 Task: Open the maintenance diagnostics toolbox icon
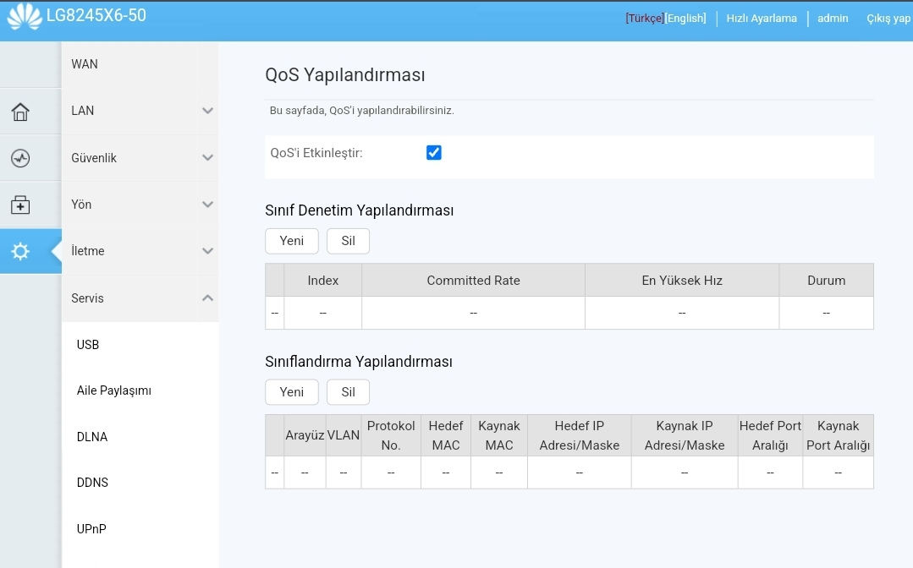20,205
